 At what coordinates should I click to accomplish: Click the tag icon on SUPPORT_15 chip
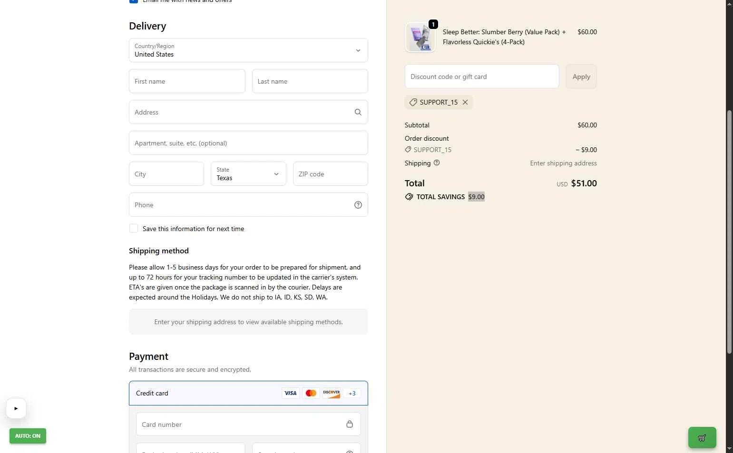coord(413,102)
